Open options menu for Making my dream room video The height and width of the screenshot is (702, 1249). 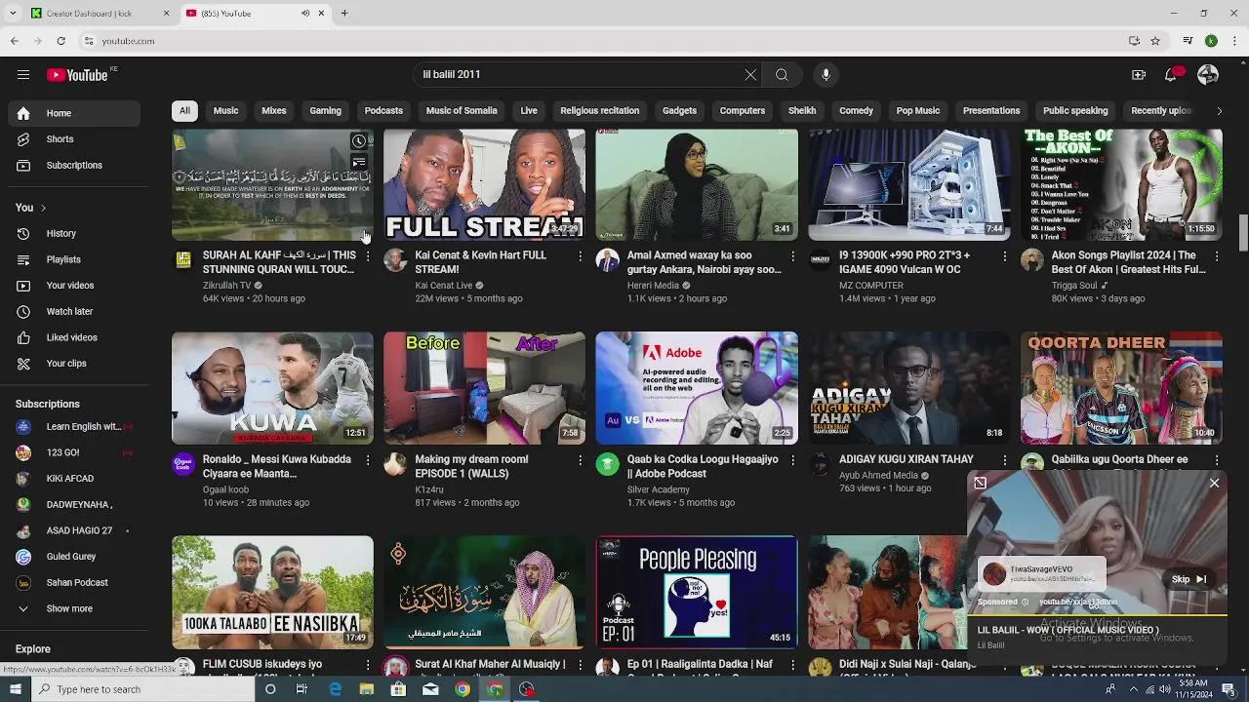click(580, 459)
